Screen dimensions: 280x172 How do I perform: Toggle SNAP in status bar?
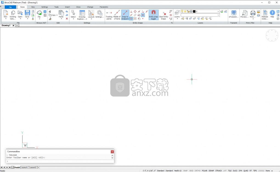pyautogui.click(x=185, y=171)
